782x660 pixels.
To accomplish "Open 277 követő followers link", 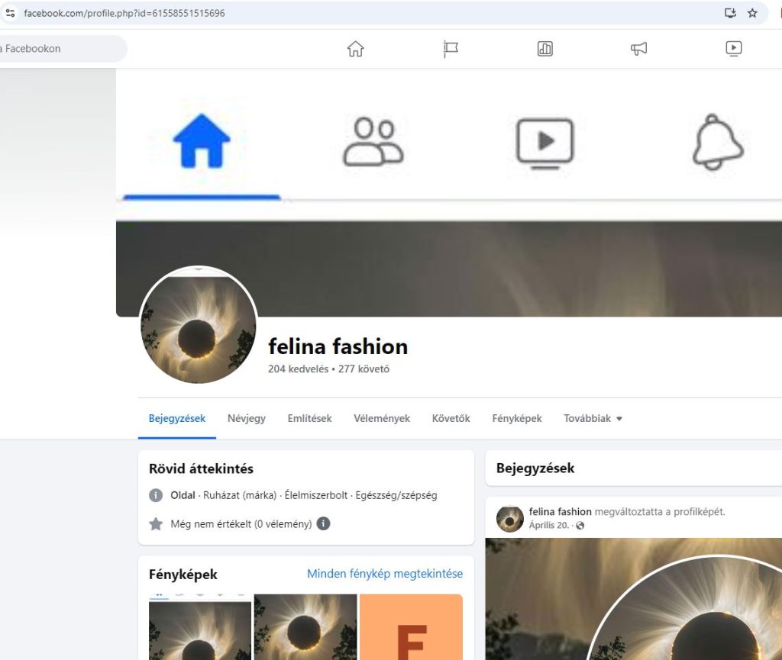I will (364, 369).
